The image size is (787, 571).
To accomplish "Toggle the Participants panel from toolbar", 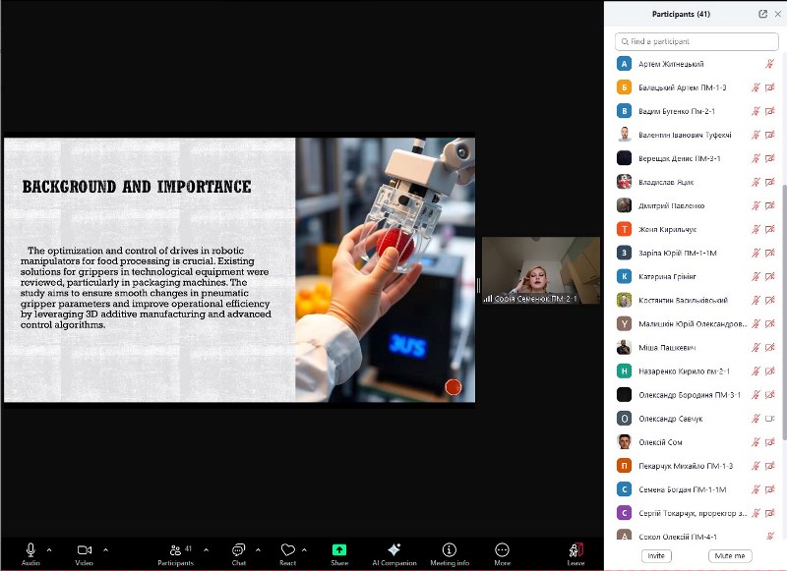I will click(176, 550).
